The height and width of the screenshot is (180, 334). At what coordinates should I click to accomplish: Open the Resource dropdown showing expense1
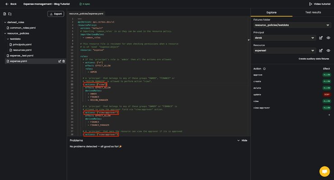click(x=284, y=50)
